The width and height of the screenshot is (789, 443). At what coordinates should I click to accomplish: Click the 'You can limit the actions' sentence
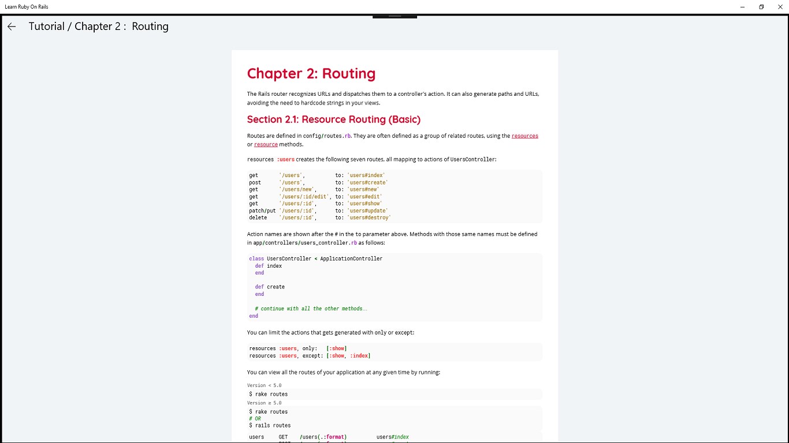point(330,333)
